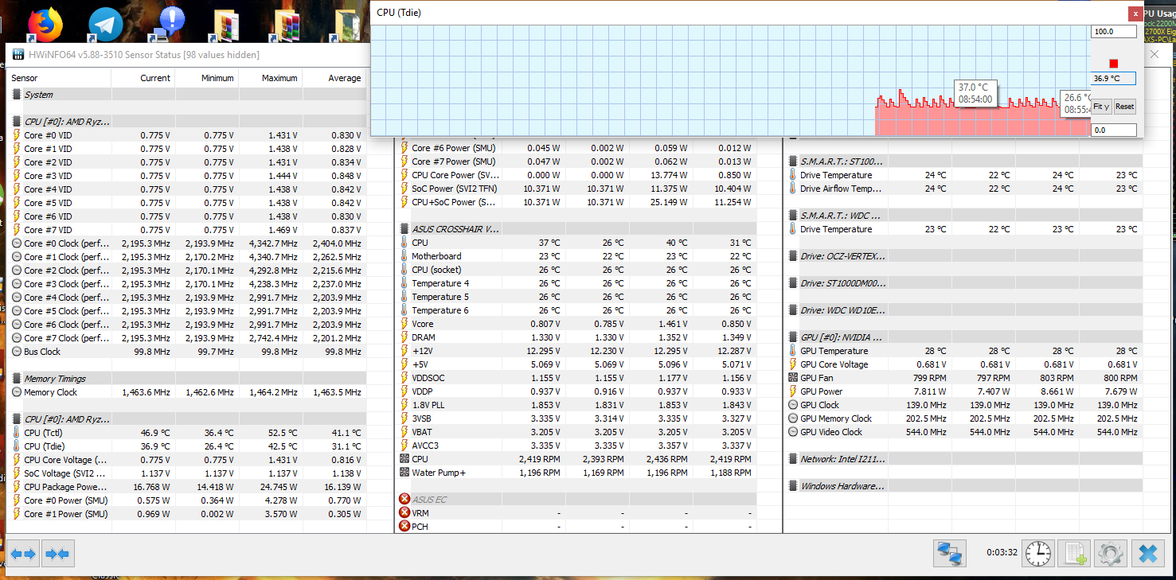1176x580 pixels.
Task: Edit the graph minimum value 0.0 field
Action: point(1113,130)
